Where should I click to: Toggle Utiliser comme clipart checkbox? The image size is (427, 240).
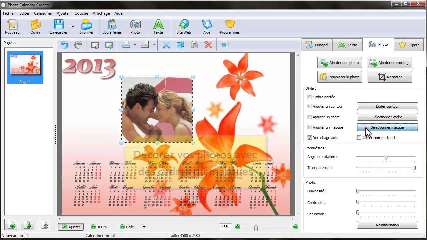[x=359, y=138]
